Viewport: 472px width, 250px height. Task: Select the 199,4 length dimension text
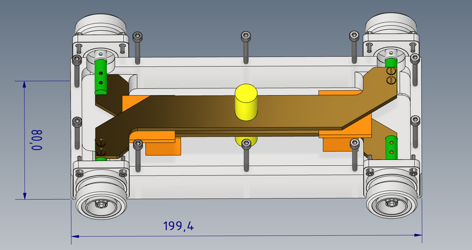[x=178, y=226]
